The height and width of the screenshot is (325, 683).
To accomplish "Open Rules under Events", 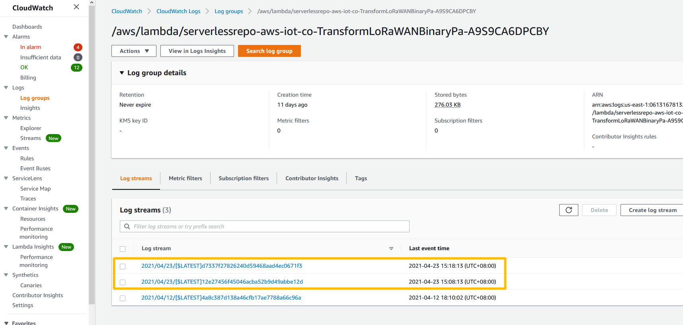I will tap(27, 158).
